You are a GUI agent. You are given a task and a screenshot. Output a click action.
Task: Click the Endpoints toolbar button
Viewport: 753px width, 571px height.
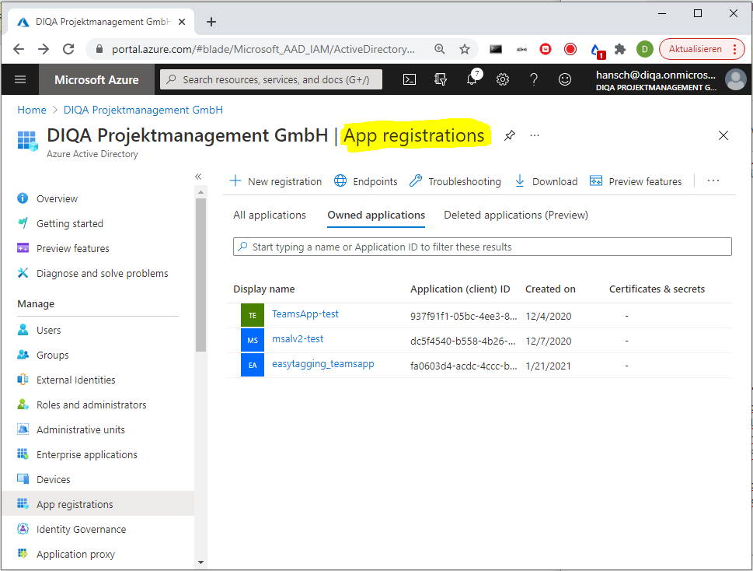coord(366,181)
